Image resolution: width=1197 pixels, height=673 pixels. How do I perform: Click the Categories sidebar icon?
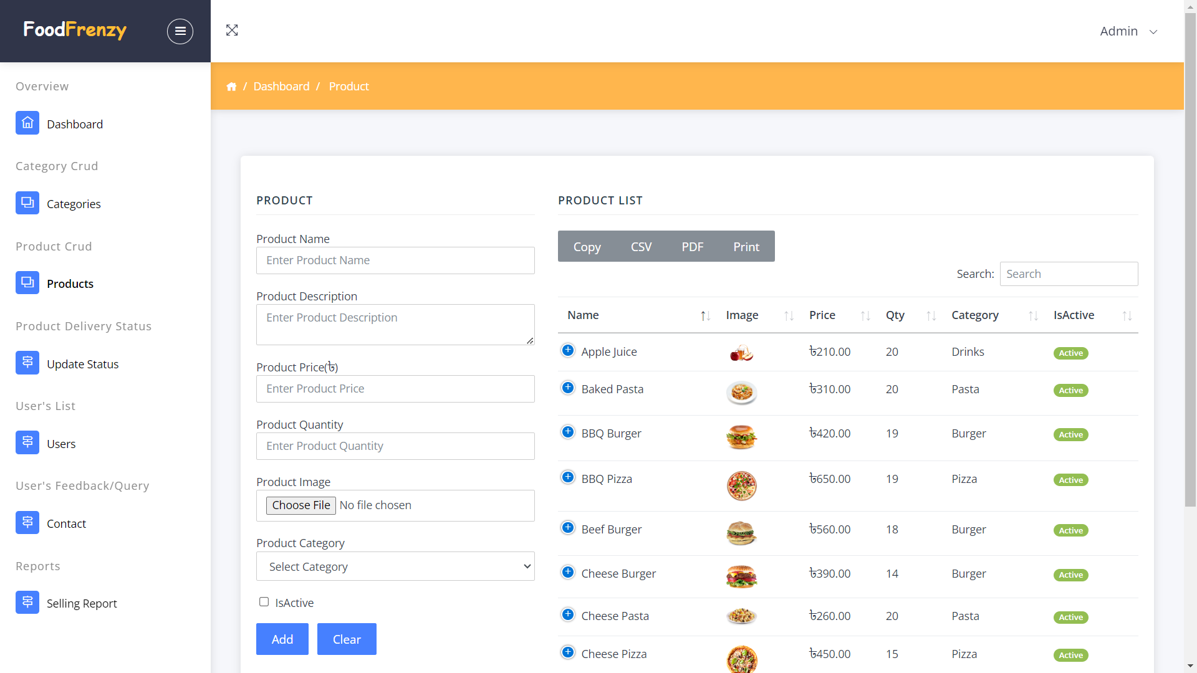click(x=27, y=203)
